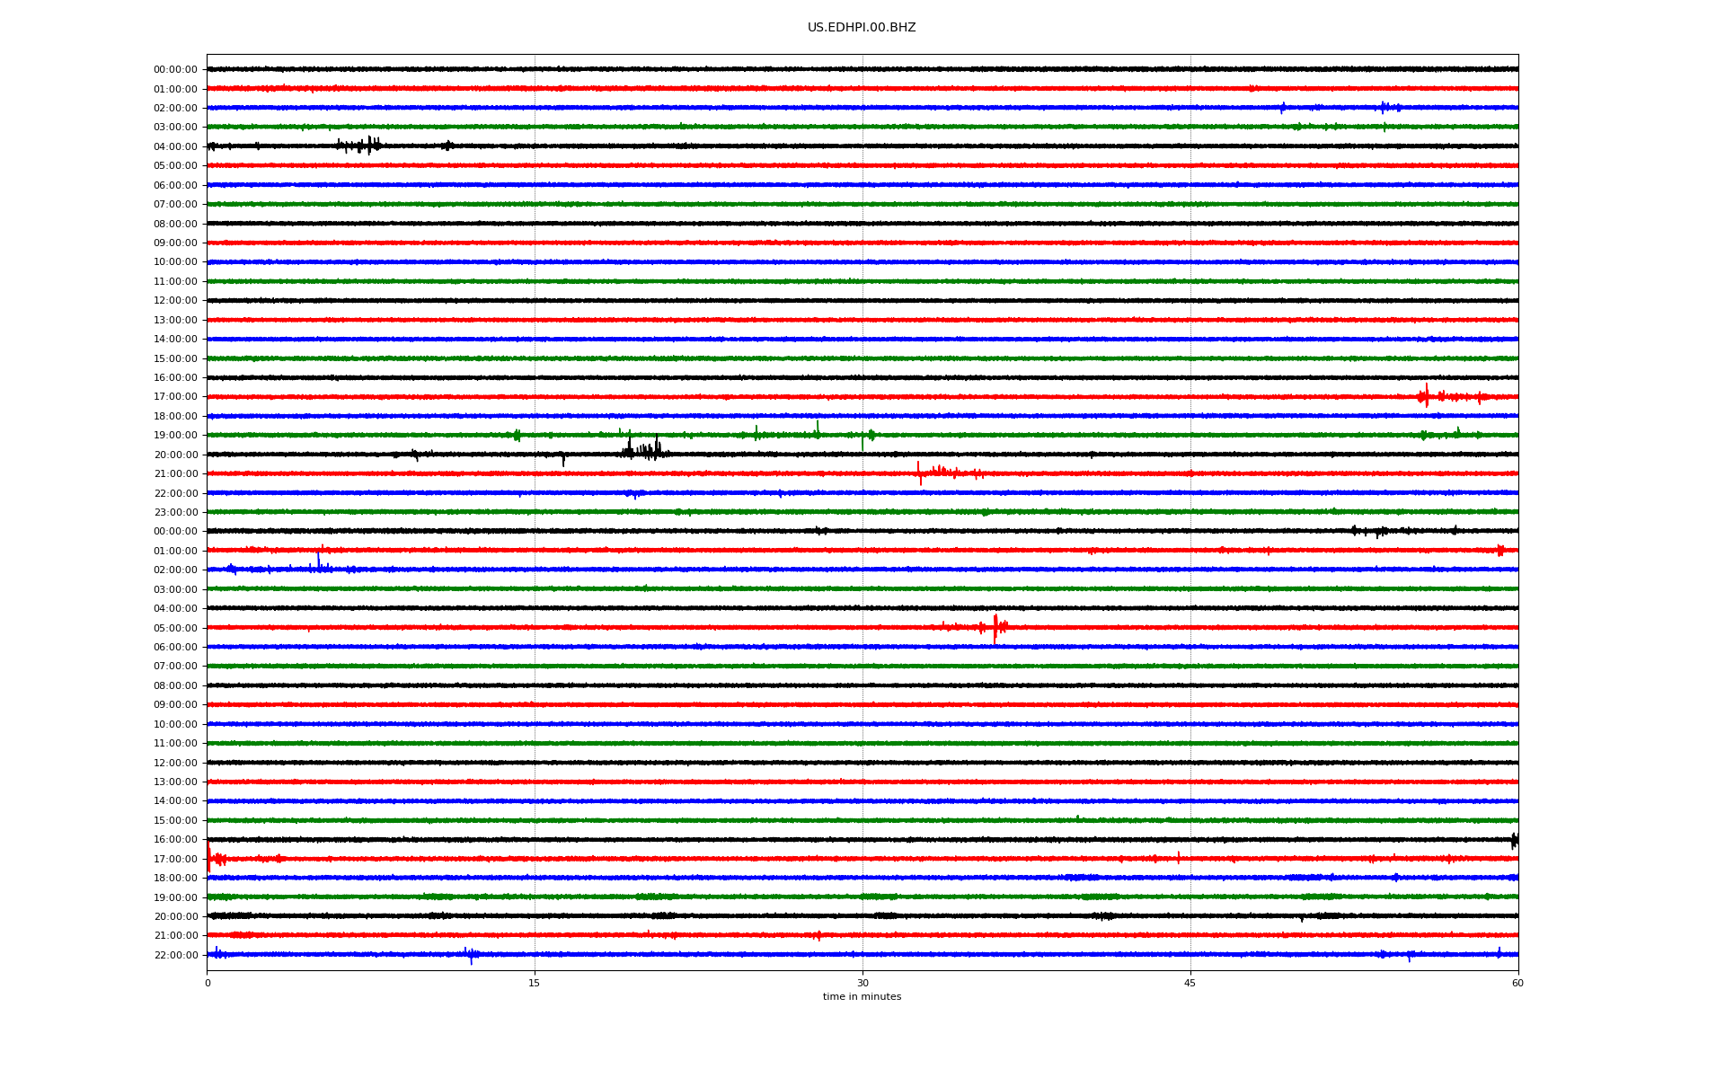Click the red spike on second 05:00:00 trace
1725x1078 pixels.
tap(995, 627)
